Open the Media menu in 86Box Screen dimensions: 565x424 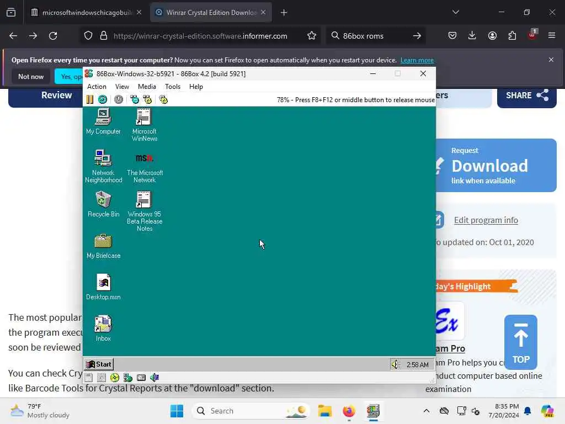coord(147,87)
